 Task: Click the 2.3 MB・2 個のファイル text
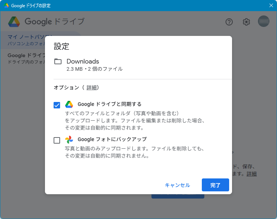[x=95, y=69]
